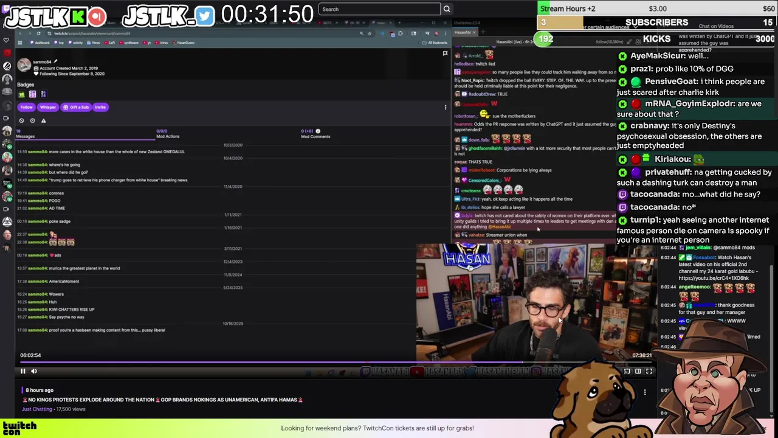
Task: Pause the video player
Action: click(x=23, y=371)
